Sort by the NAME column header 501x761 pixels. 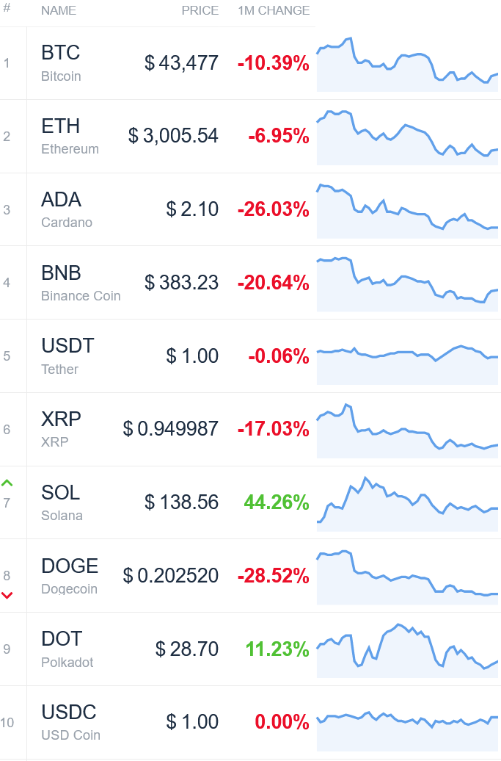(59, 11)
